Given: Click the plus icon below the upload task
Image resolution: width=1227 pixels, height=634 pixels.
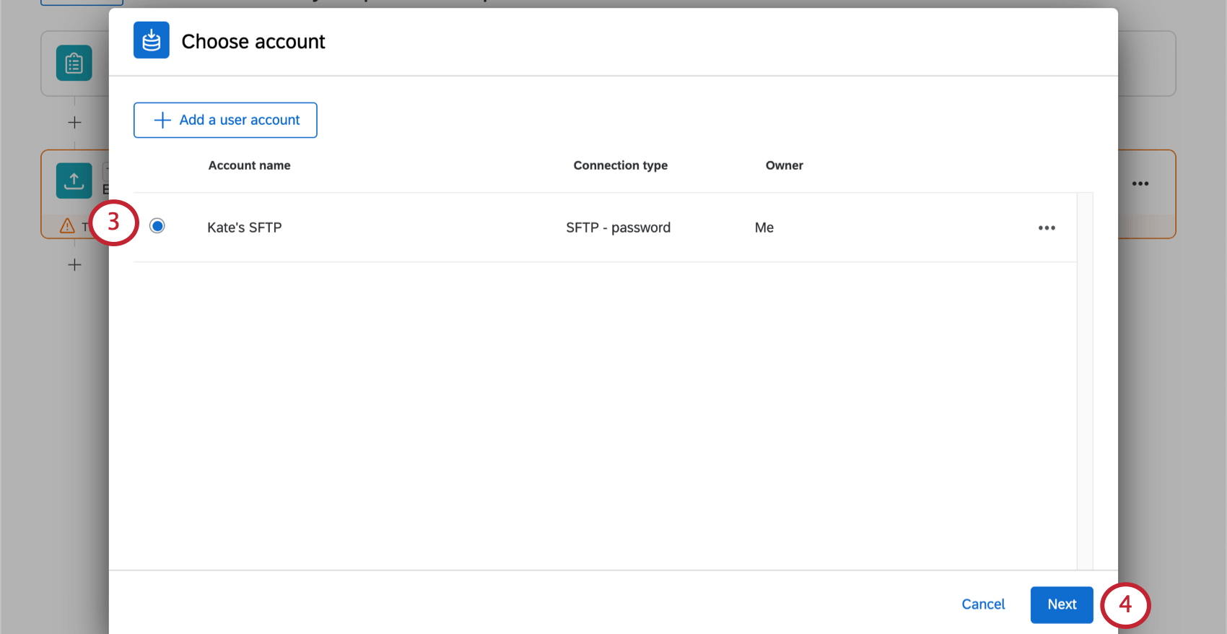Looking at the screenshot, I should click(x=74, y=265).
